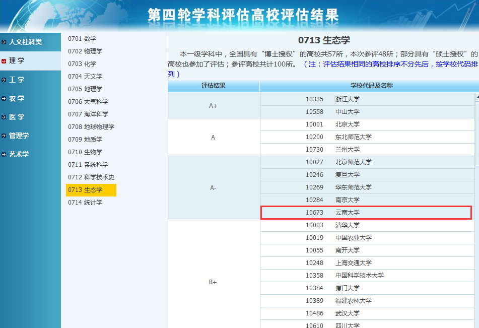This screenshot has width=479, height=328.
Task: Click arrow icon beside 管理学
Action: pyautogui.click(x=4, y=136)
